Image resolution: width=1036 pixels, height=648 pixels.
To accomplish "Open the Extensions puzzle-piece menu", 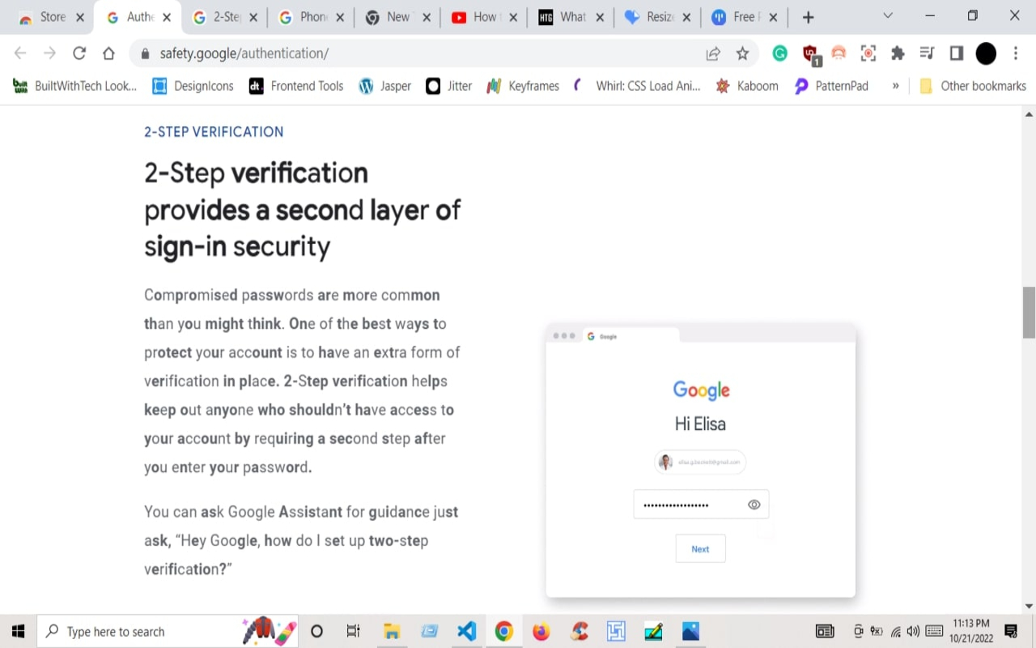I will click(x=898, y=53).
